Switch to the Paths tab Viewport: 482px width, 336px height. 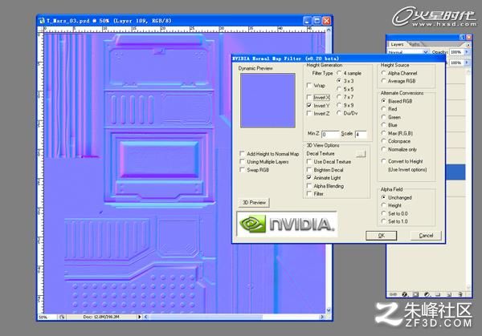click(x=414, y=44)
